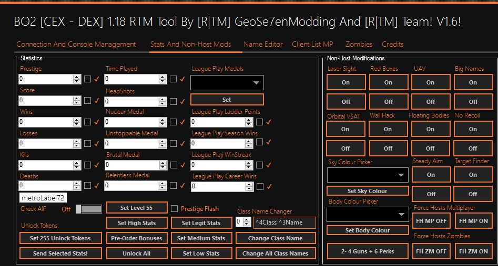The width and height of the screenshot is (498, 266).
Task: Tick the Prestige stat checkbox
Action: coord(87,79)
